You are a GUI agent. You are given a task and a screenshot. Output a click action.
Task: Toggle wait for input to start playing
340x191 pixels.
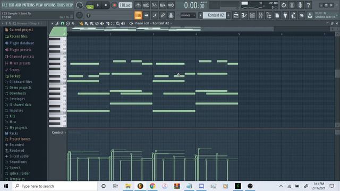click(x=146, y=5)
